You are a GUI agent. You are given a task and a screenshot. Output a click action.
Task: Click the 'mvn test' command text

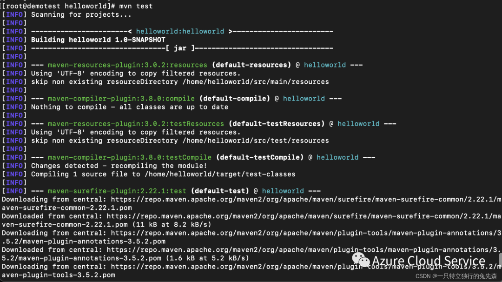[136, 6]
